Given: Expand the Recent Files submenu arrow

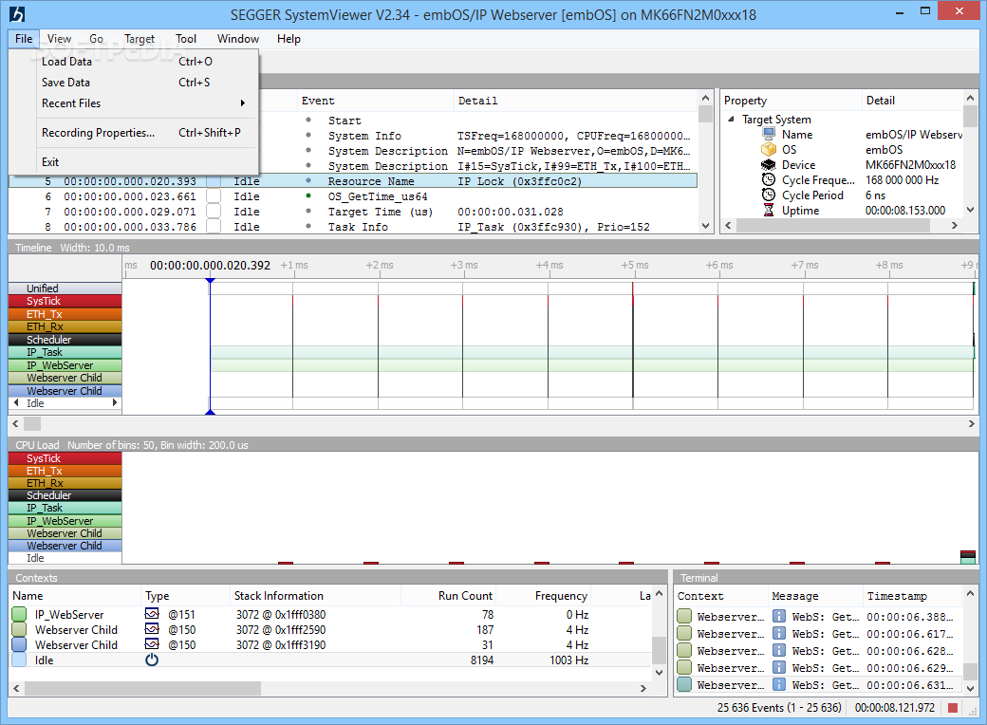Looking at the screenshot, I should coord(242,103).
